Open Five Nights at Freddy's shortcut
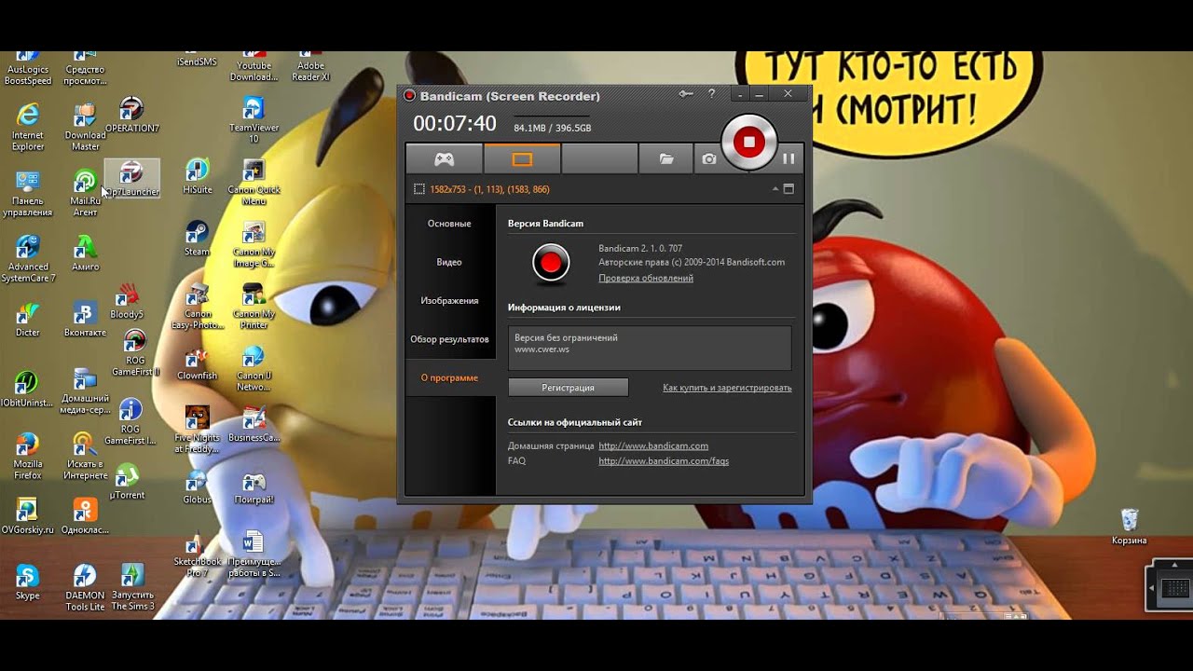The width and height of the screenshot is (1193, 671). pos(197,430)
